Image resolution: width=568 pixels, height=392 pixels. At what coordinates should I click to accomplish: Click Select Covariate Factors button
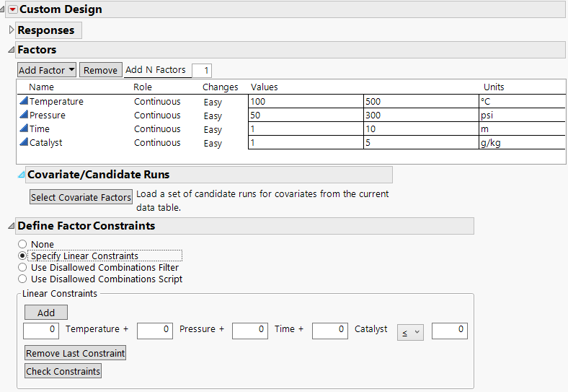tap(81, 197)
